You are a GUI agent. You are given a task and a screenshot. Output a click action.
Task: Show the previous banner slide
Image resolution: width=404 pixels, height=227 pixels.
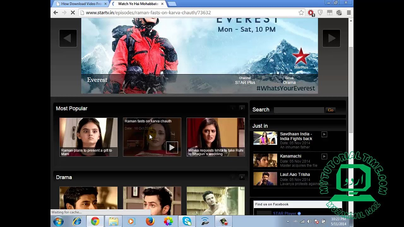click(68, 38)
